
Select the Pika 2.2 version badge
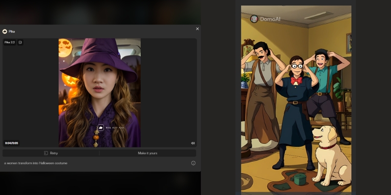coord(10,42)
